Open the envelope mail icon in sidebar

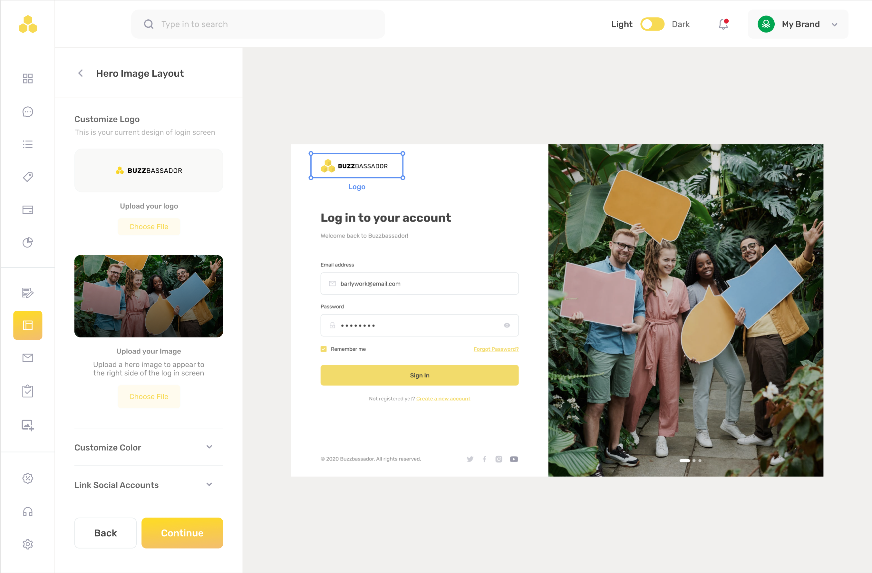click(28, 358)
